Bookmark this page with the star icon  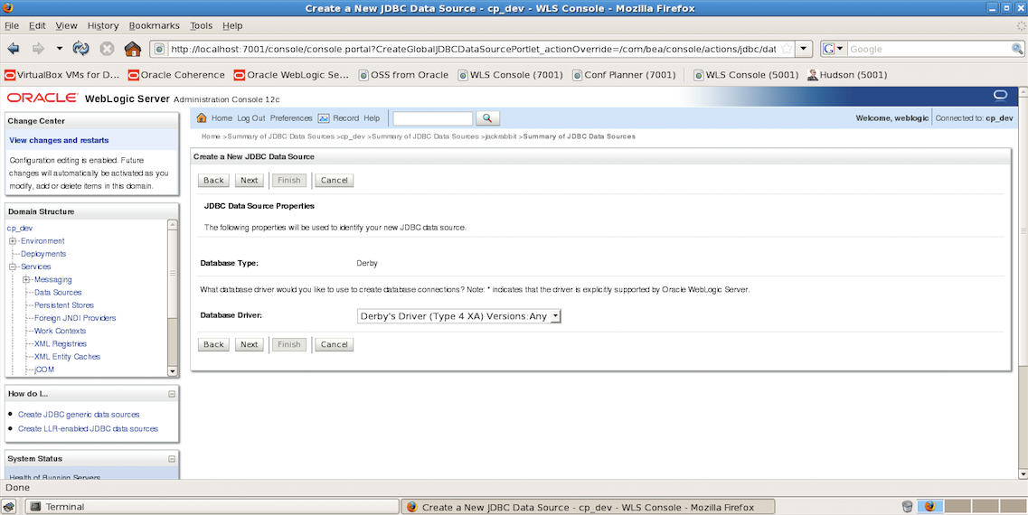click(x=786, y=49)
